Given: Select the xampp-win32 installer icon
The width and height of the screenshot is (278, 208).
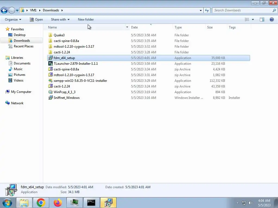Looking at the screenshot, I should coord(50,81).
